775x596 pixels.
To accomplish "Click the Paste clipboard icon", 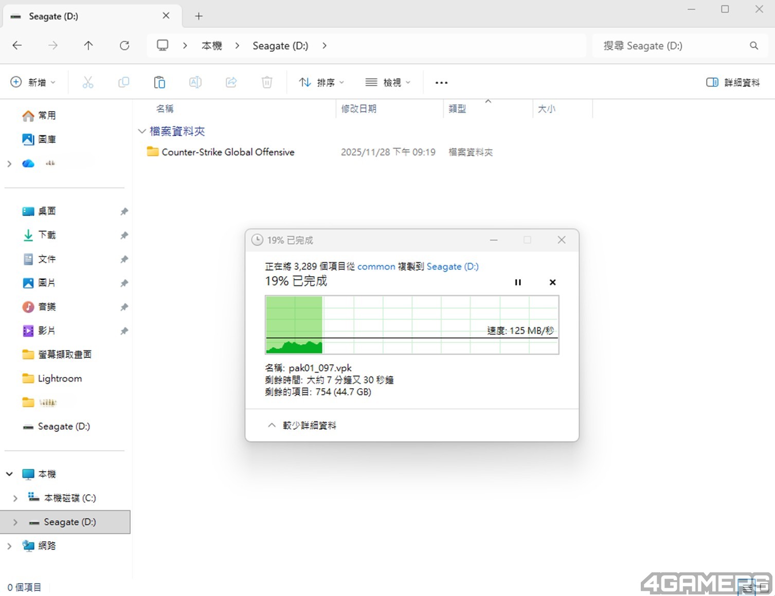I will pos(159,82).
